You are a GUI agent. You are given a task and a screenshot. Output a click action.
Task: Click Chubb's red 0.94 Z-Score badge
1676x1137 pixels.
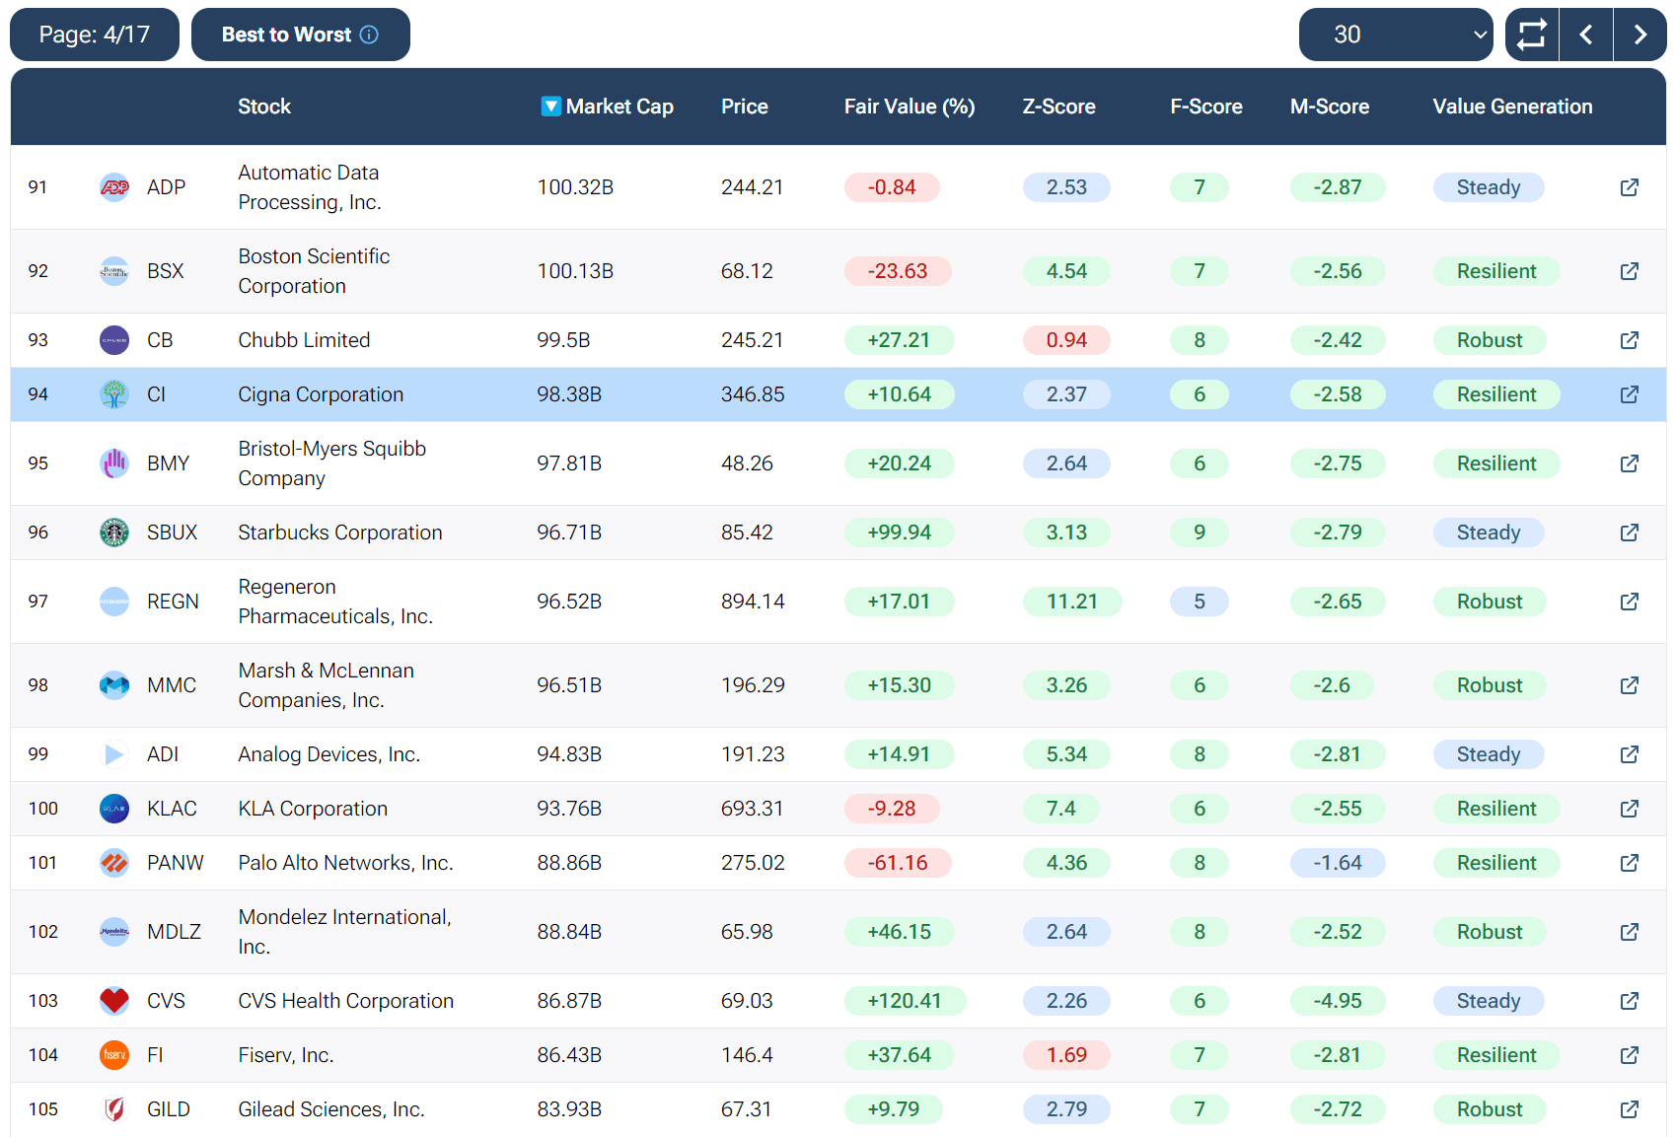[x=1065, y=340]
